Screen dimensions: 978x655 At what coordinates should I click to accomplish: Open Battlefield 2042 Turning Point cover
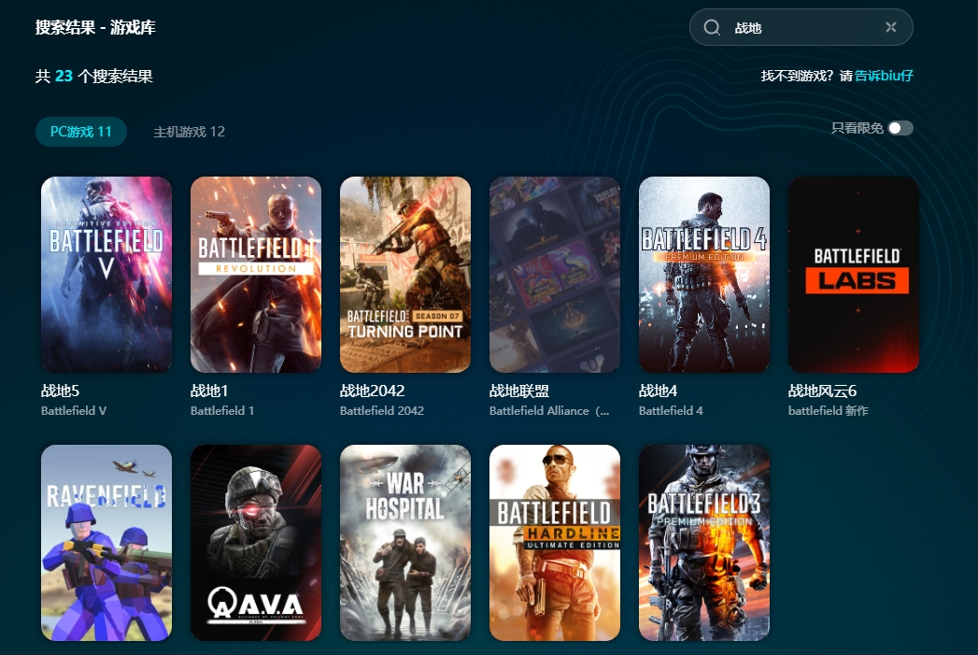(x=405, y=275)
